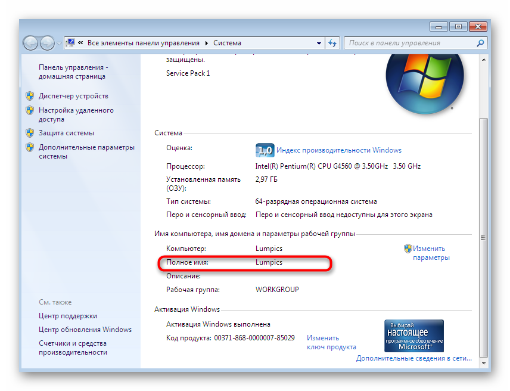Click the Дополнительные сведения в сети link
Image resolution: width=510 pixels, height=391 pixels.
tap(413, 358)
